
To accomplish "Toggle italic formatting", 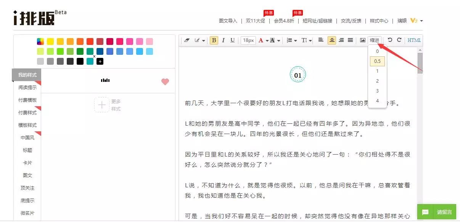I will click(223, 40).
